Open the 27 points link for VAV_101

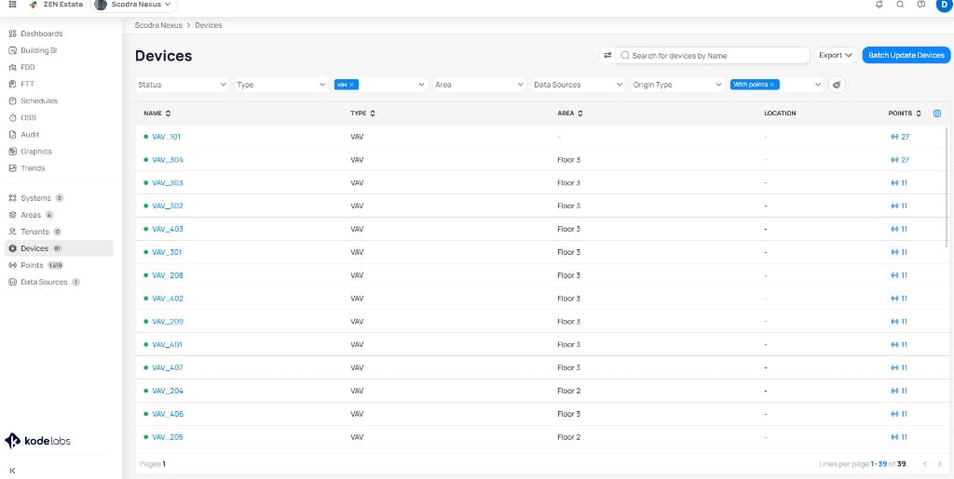(x=900, y=137)
